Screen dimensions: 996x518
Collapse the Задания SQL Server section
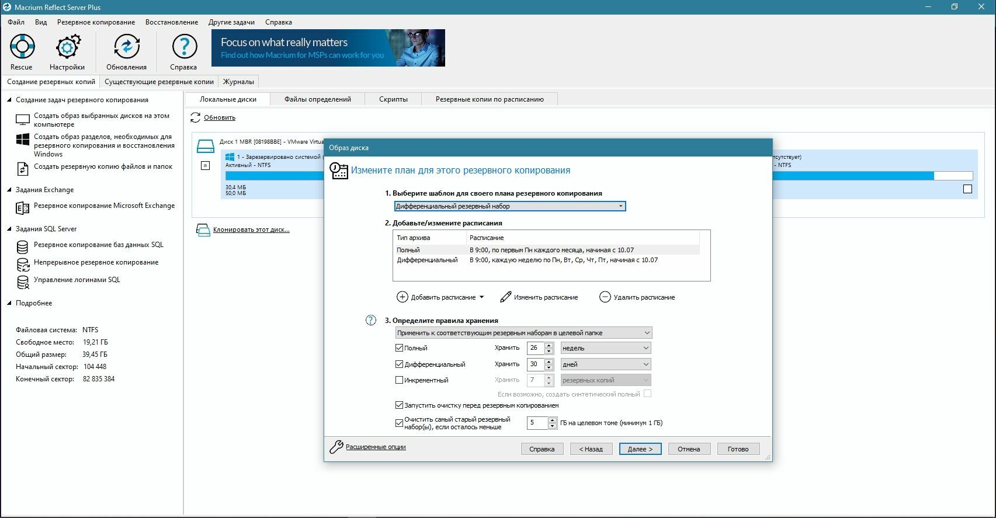(9, 229)
